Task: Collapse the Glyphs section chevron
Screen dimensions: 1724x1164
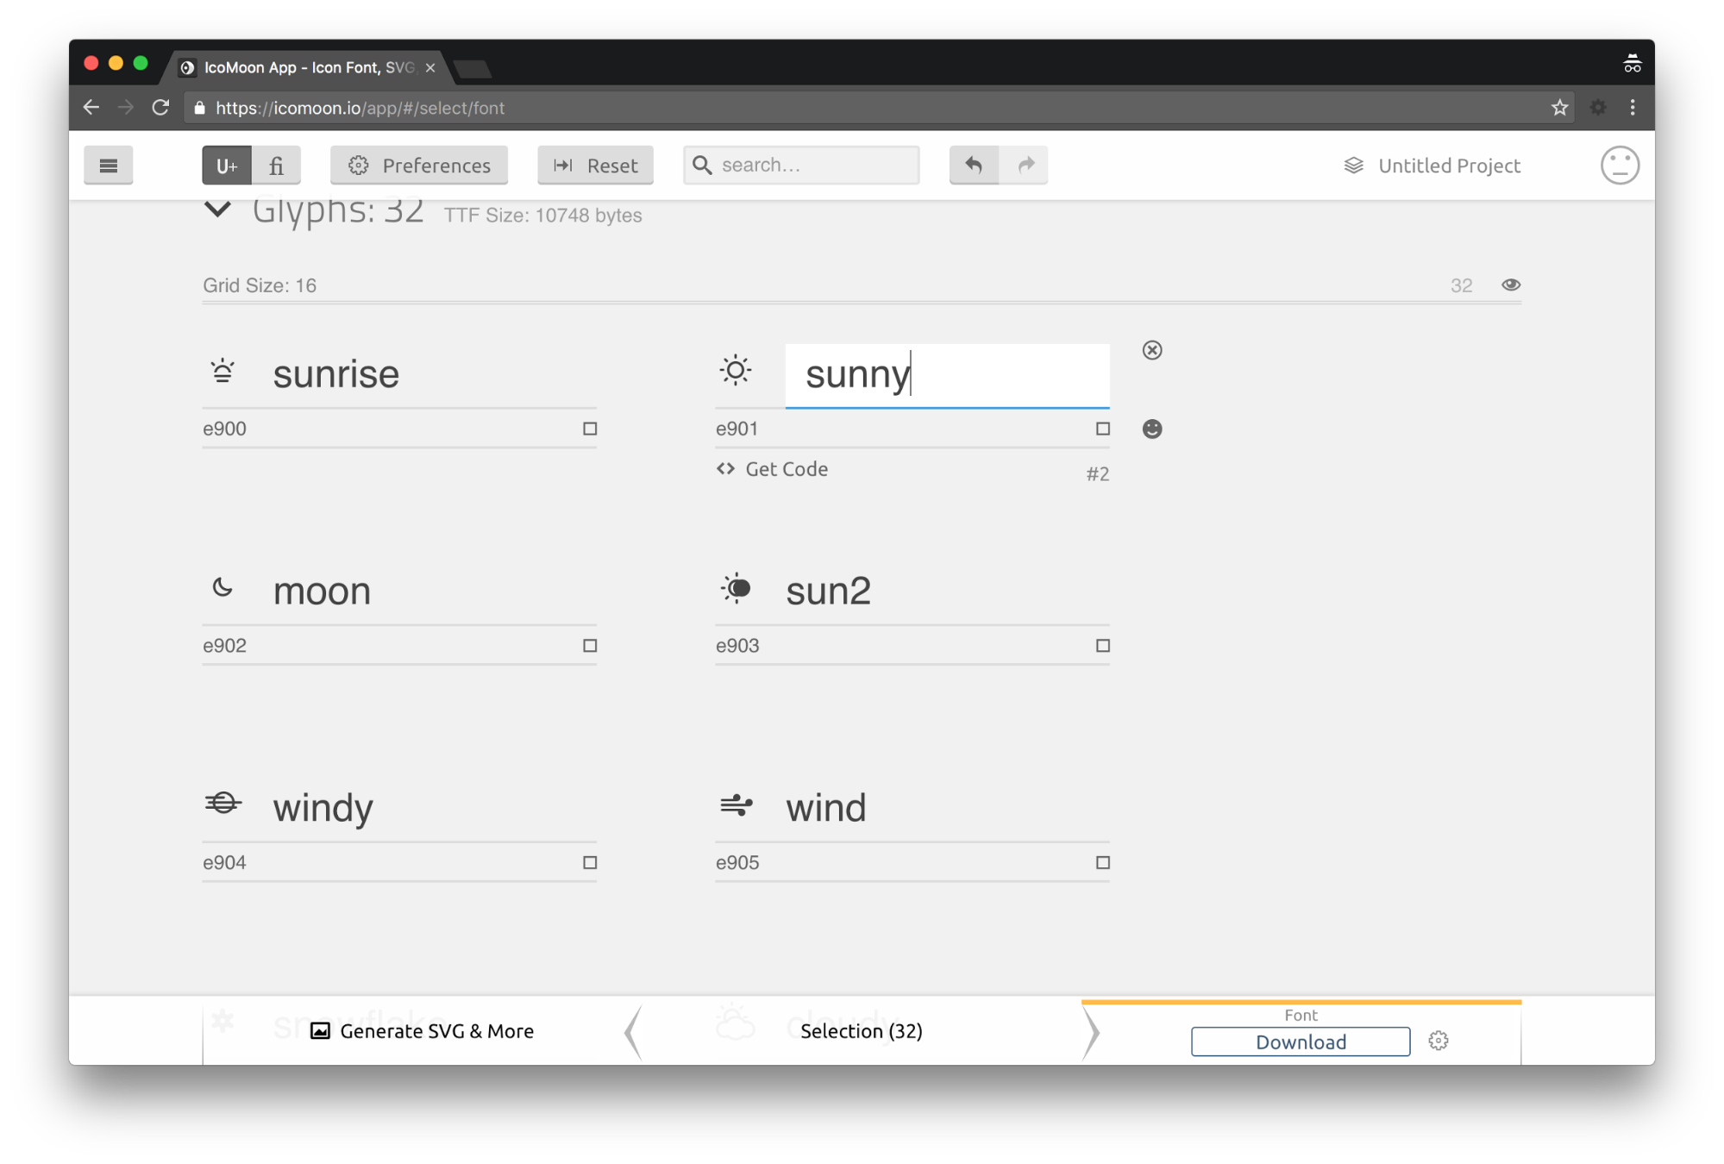Action: point(217,209)
